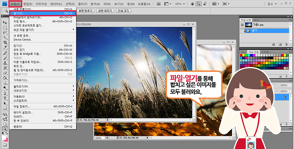Select the Paint Bucket tool
This screenshot has height=149, width=294.
pos(5,78)
